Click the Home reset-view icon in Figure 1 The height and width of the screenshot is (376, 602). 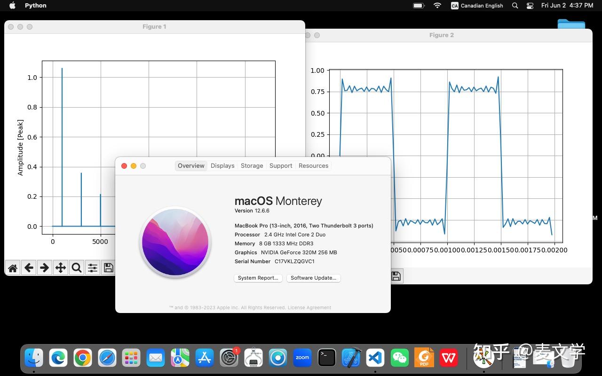click(x=13, y=268)
